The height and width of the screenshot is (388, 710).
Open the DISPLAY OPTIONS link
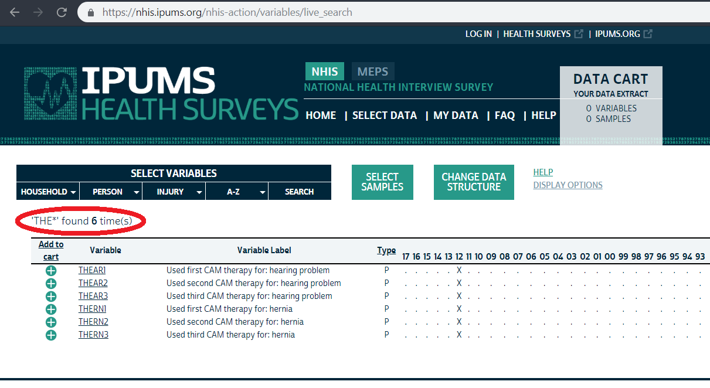(568, 185)
